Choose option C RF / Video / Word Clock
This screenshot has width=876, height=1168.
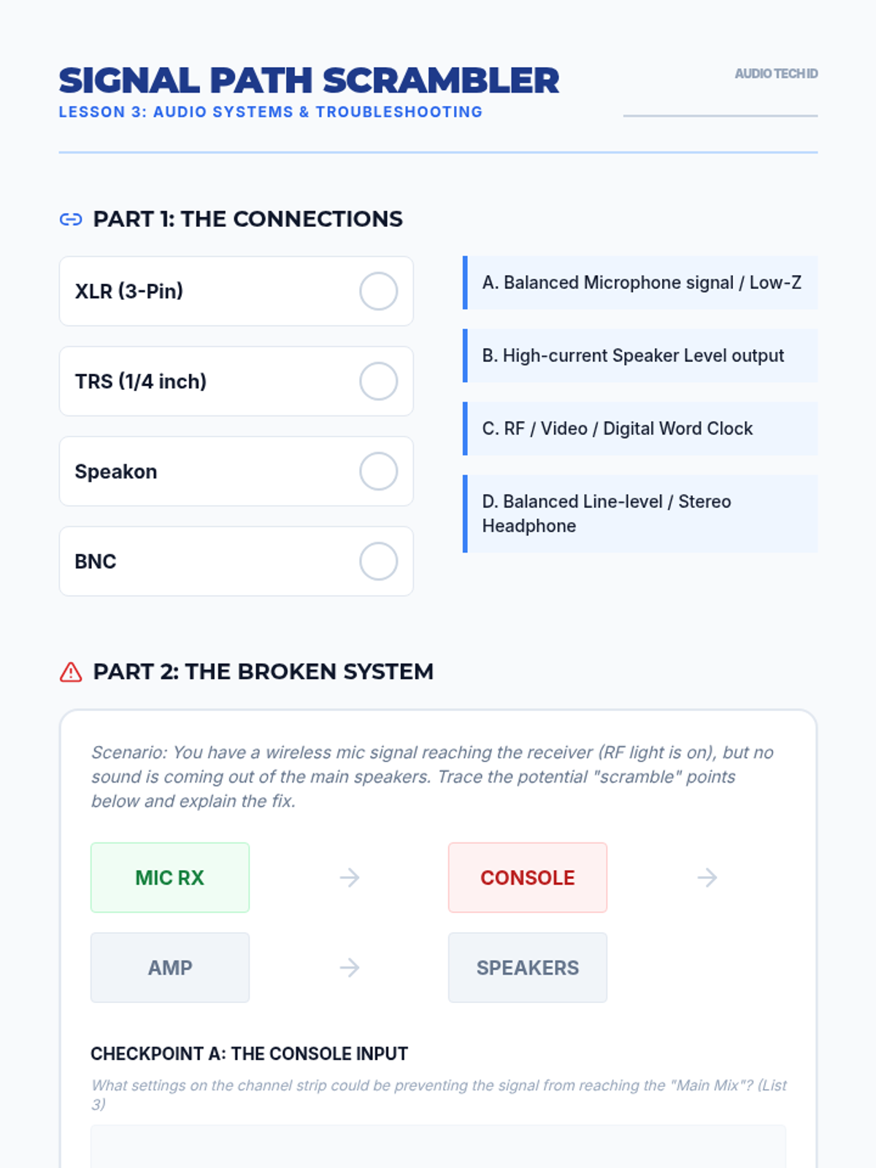pyautogui.click(x=641, y=429)
